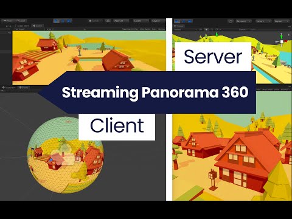The width and height of the screenshot is (292, 219).
Task: Switch to Scene tab in right editor
Action: 179,26
